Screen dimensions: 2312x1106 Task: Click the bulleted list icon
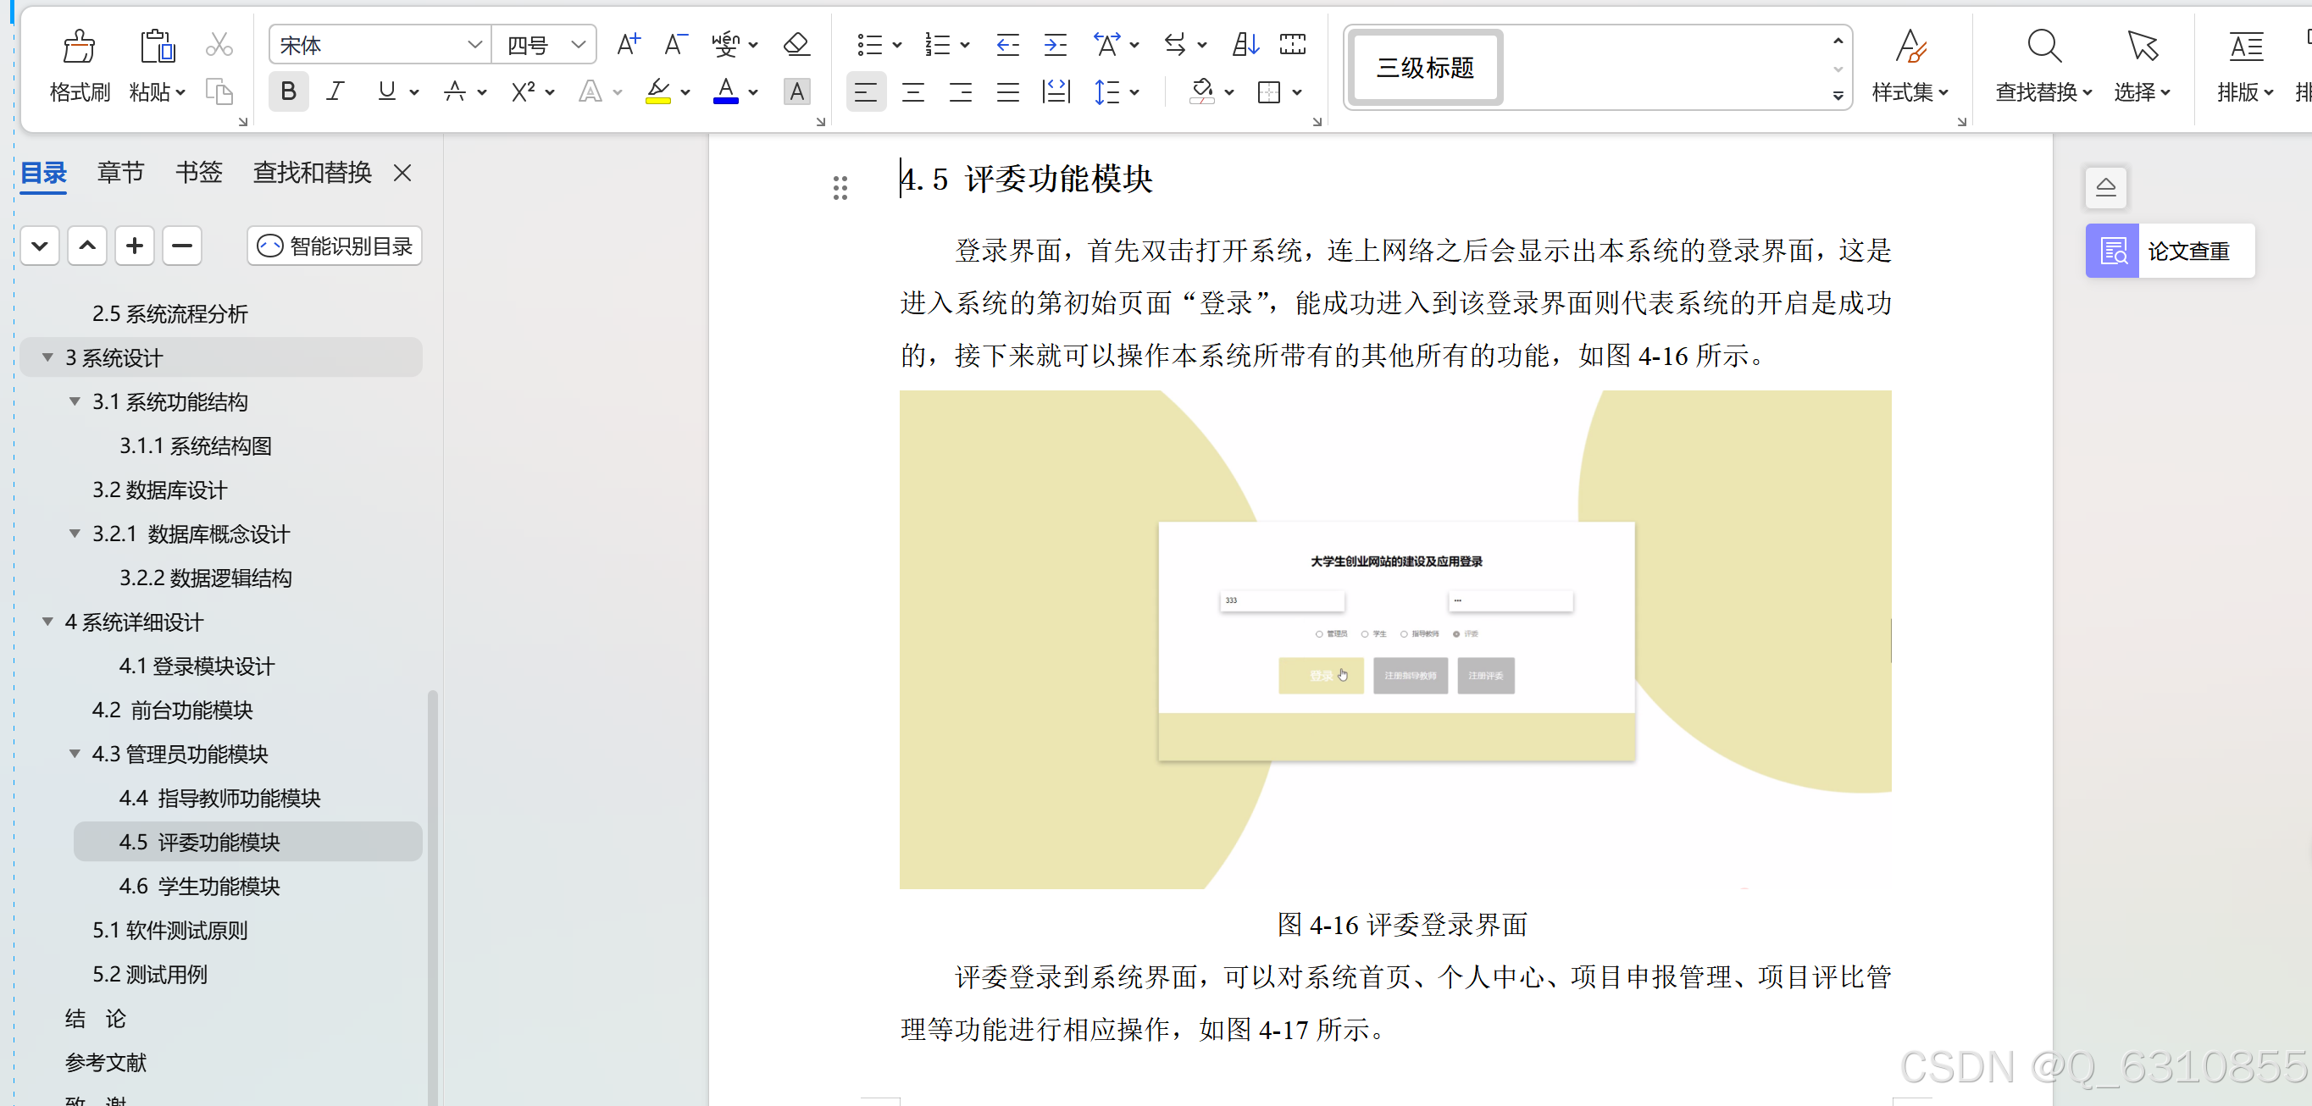868,44
